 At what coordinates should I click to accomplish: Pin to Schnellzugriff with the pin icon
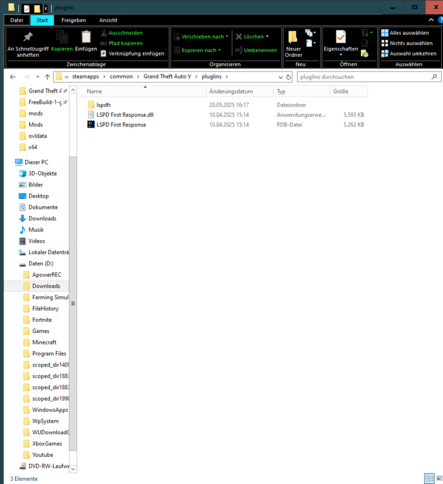coord(28,44)
